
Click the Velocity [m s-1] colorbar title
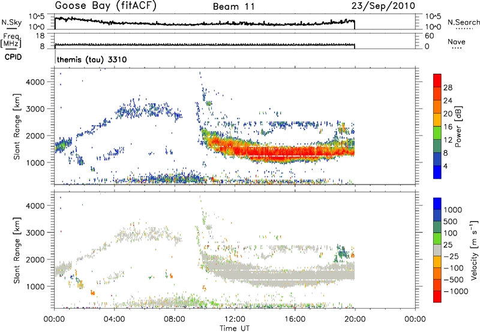[474, 250]
